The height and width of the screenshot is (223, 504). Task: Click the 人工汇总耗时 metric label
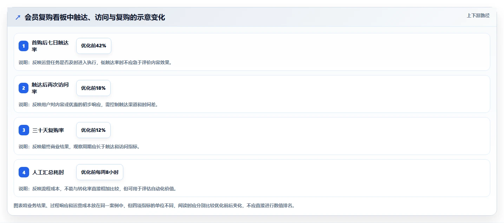click(48, 172)
